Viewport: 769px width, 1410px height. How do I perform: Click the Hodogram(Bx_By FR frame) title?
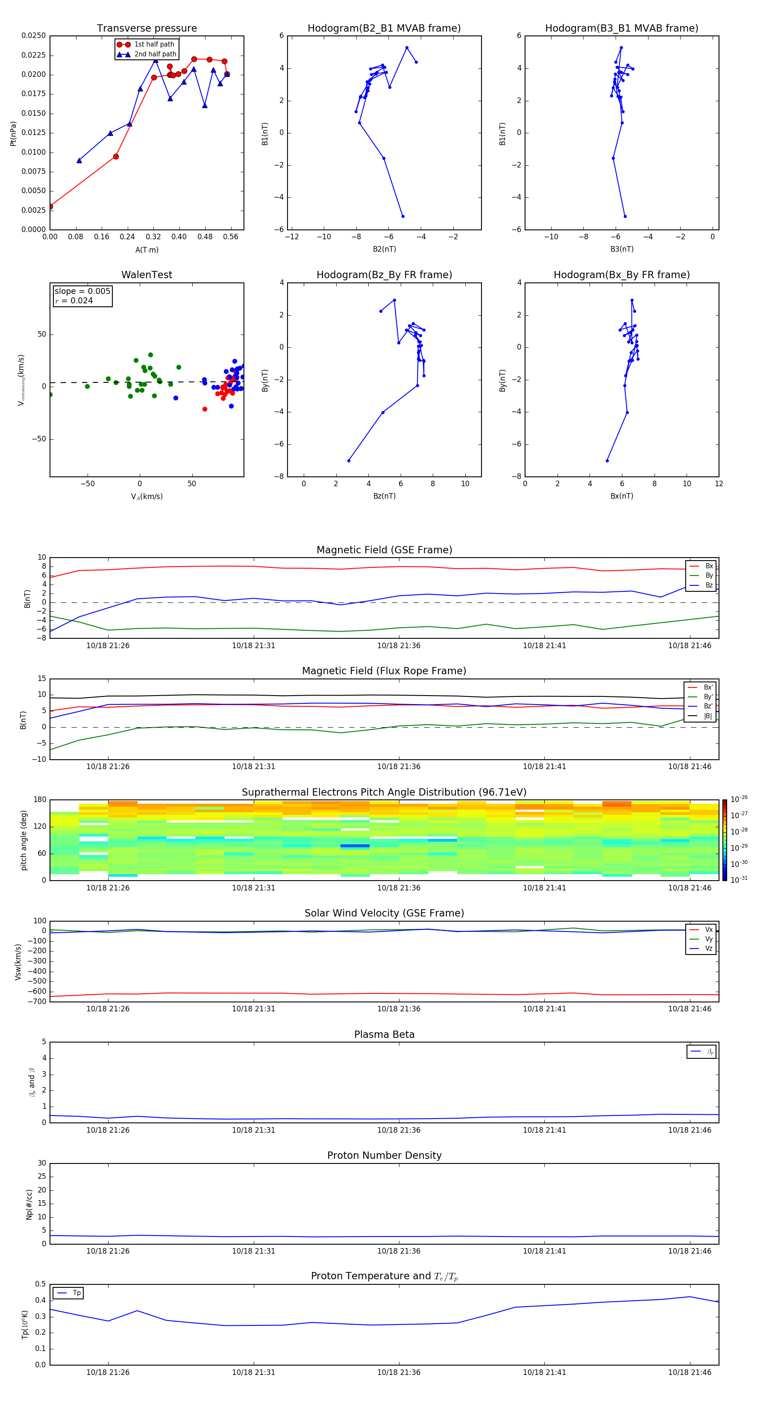(x=622, y=275)
